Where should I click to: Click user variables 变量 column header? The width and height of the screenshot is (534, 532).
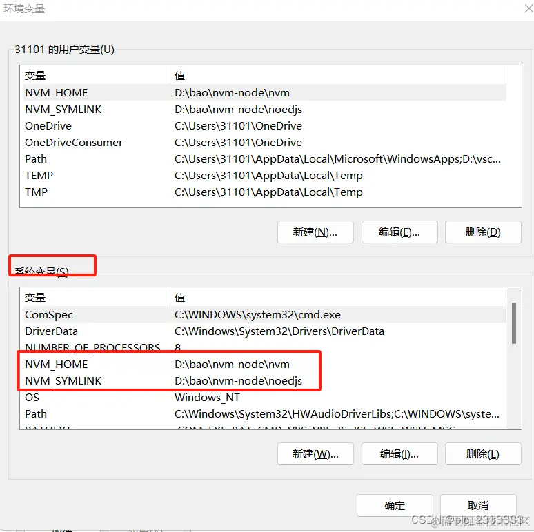coord(97,76)
